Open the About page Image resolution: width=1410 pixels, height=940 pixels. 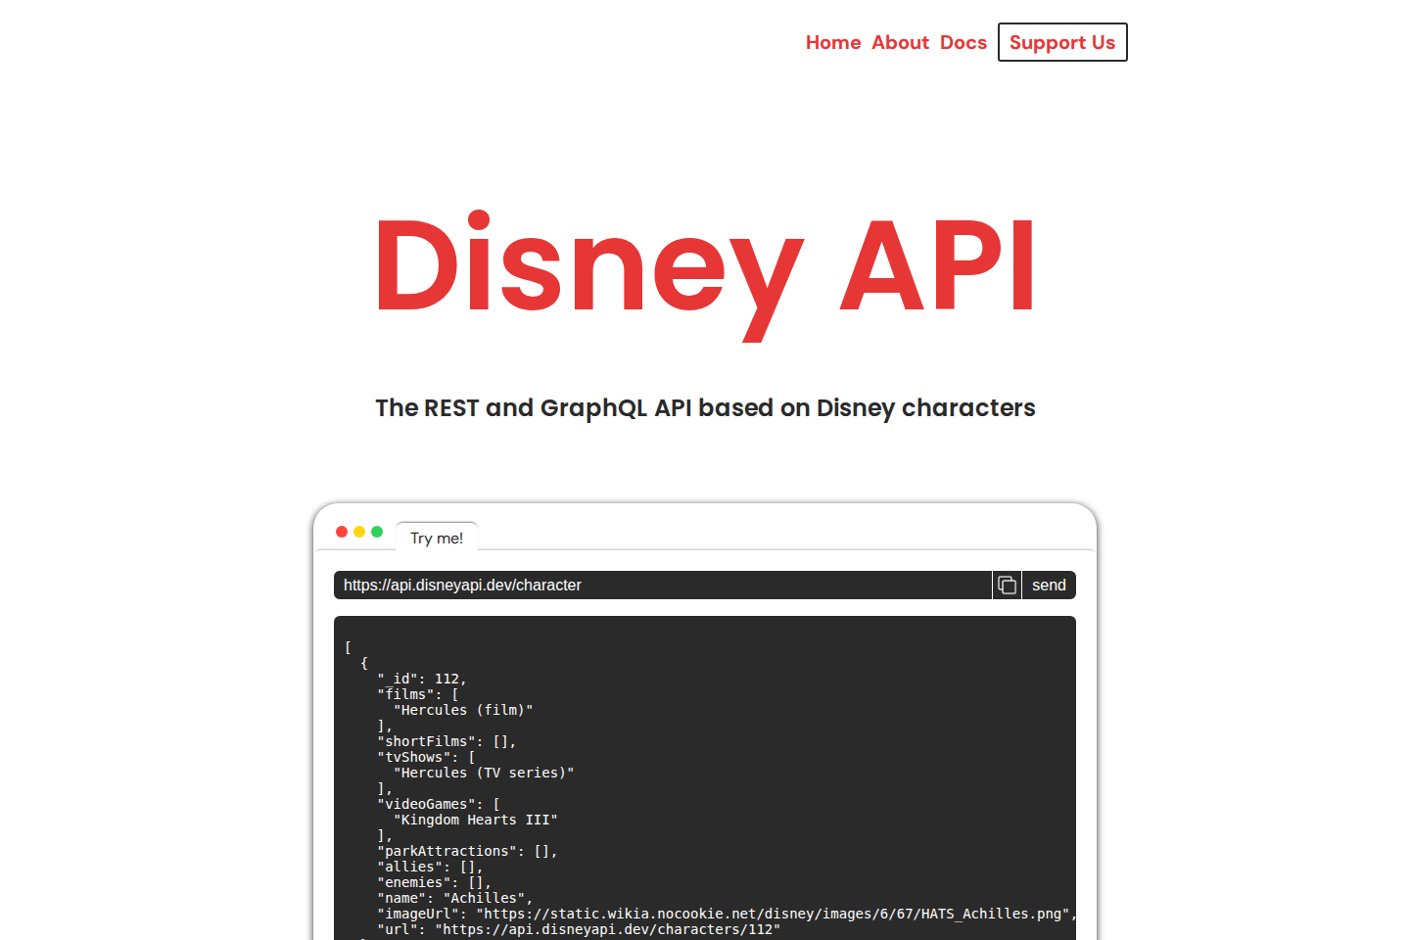900,42
